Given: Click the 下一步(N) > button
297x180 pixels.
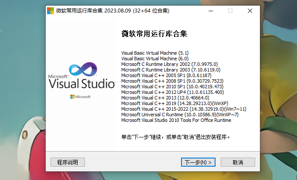Looking at the screenshot, I should point(198,162).
